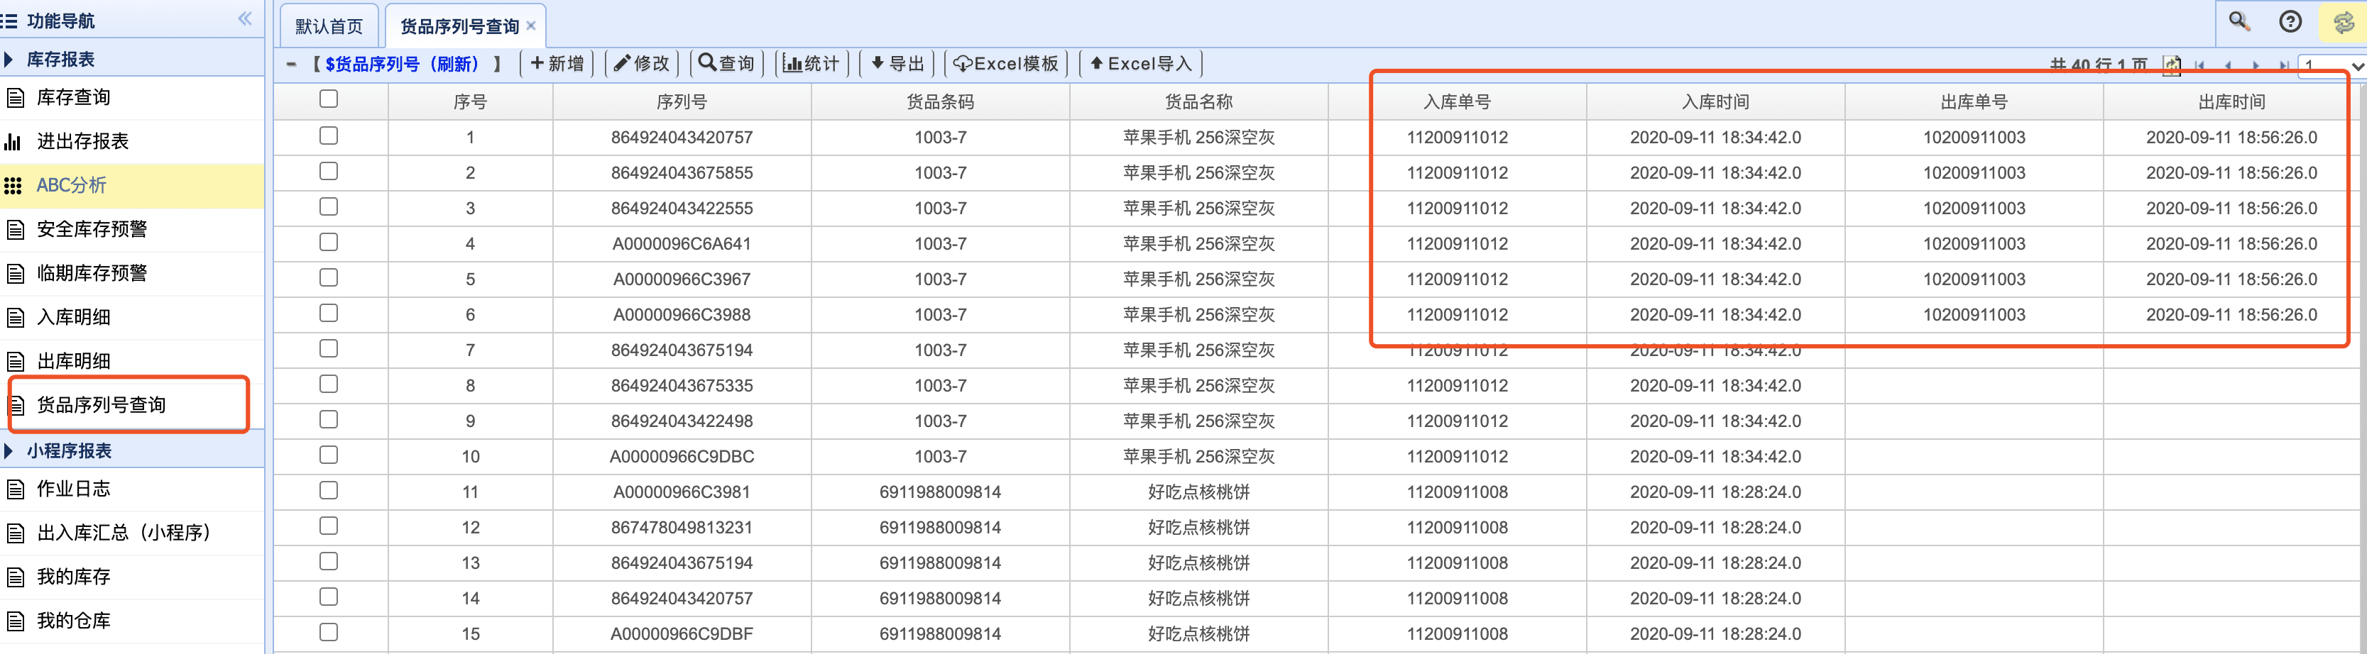
Task: Check the row 6 checkbox for A00000966C3988
Action: [x=329, y=314]
